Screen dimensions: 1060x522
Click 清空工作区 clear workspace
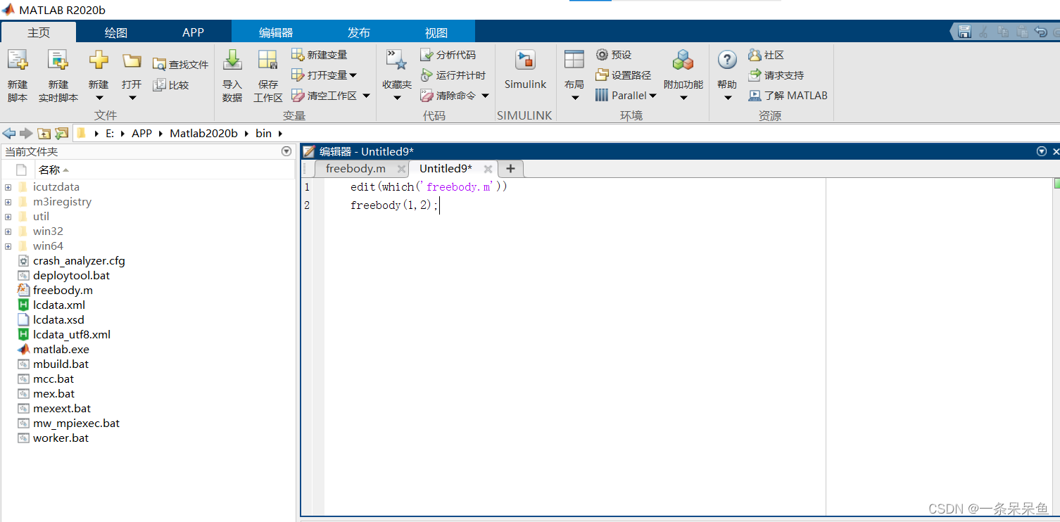[324, 96]
